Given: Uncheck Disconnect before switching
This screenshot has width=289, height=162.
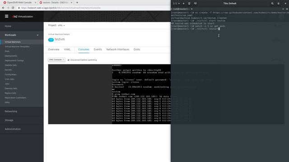Looking at the screenshot, I should coord(68,60).
